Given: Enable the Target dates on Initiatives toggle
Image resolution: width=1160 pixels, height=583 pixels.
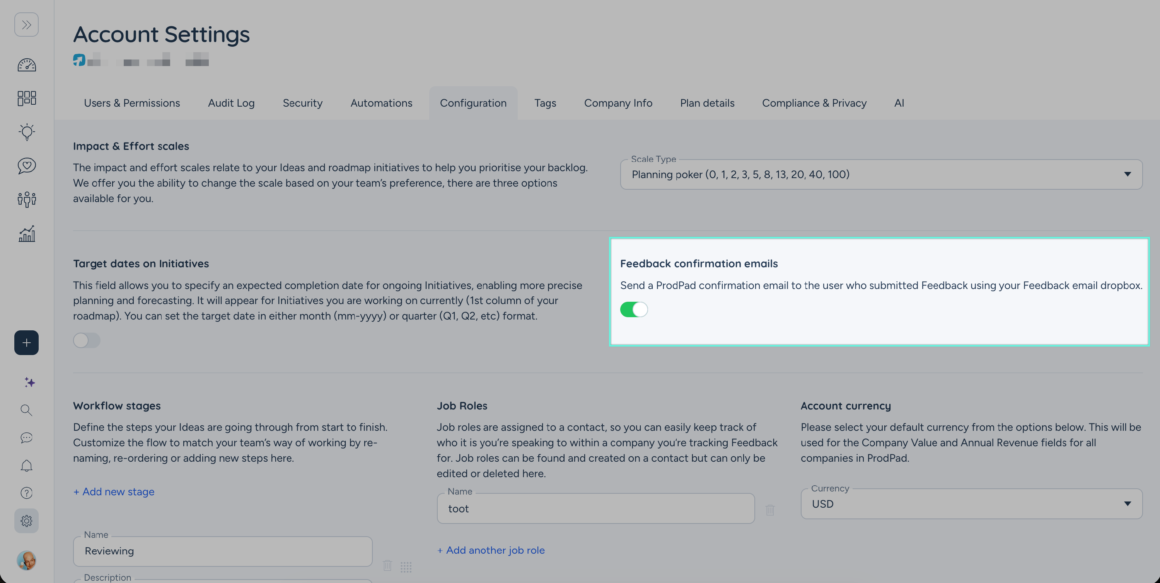Looking at the screenshot, I should click(87, 340).
